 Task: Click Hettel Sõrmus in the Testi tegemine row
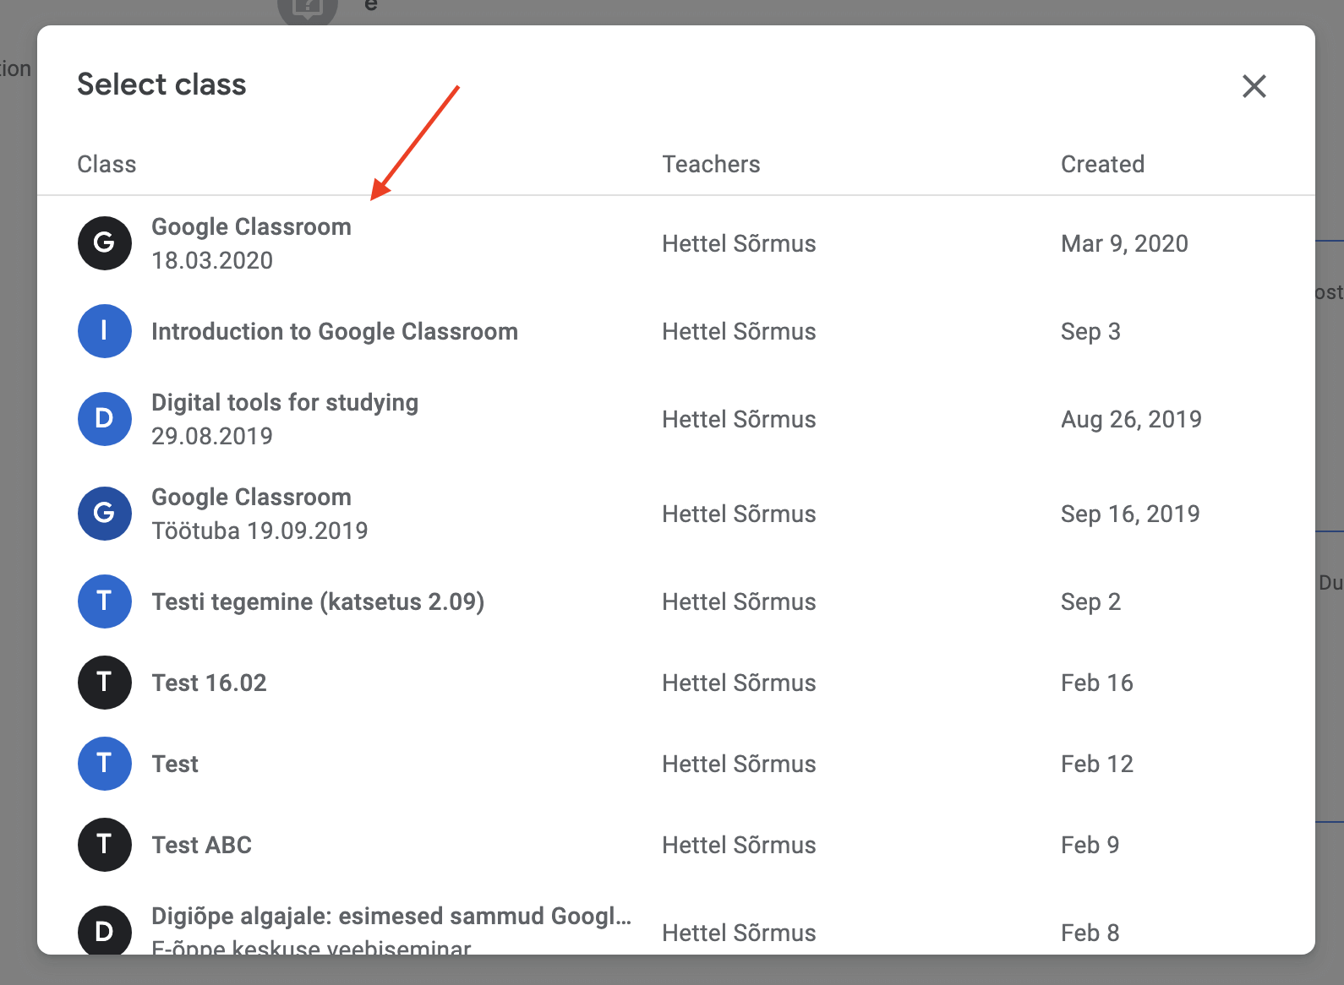pyautogui.click(x=739, y=601)
